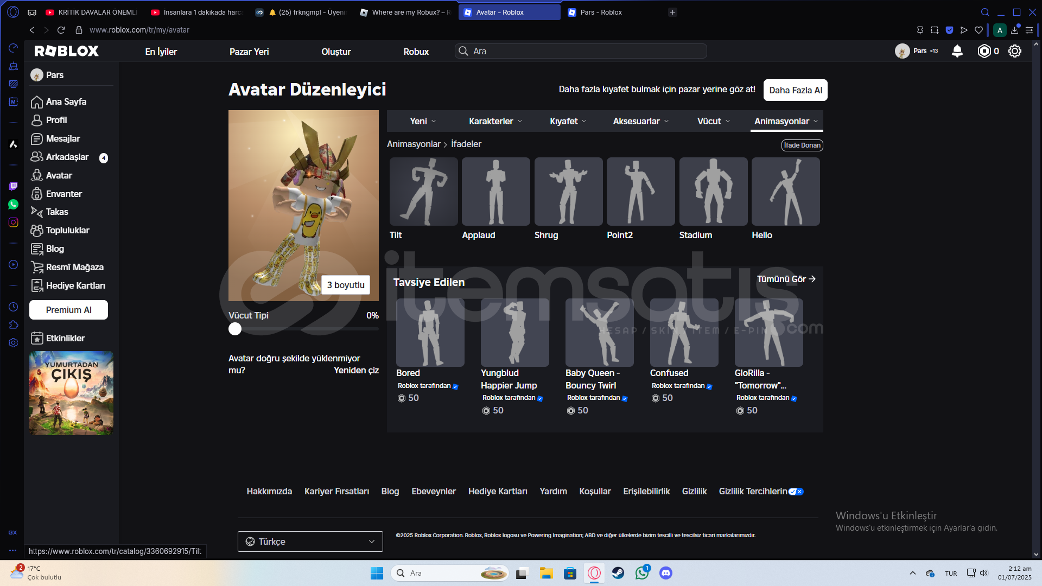Open File Explorer from the taskbar
The width and height of the screenshot is (1042, 586).
pos(546,573)
